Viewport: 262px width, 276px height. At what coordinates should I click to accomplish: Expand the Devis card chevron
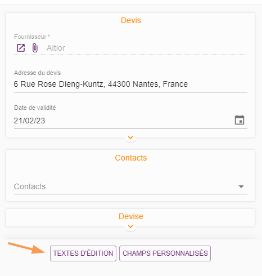[x=130, y=137]
